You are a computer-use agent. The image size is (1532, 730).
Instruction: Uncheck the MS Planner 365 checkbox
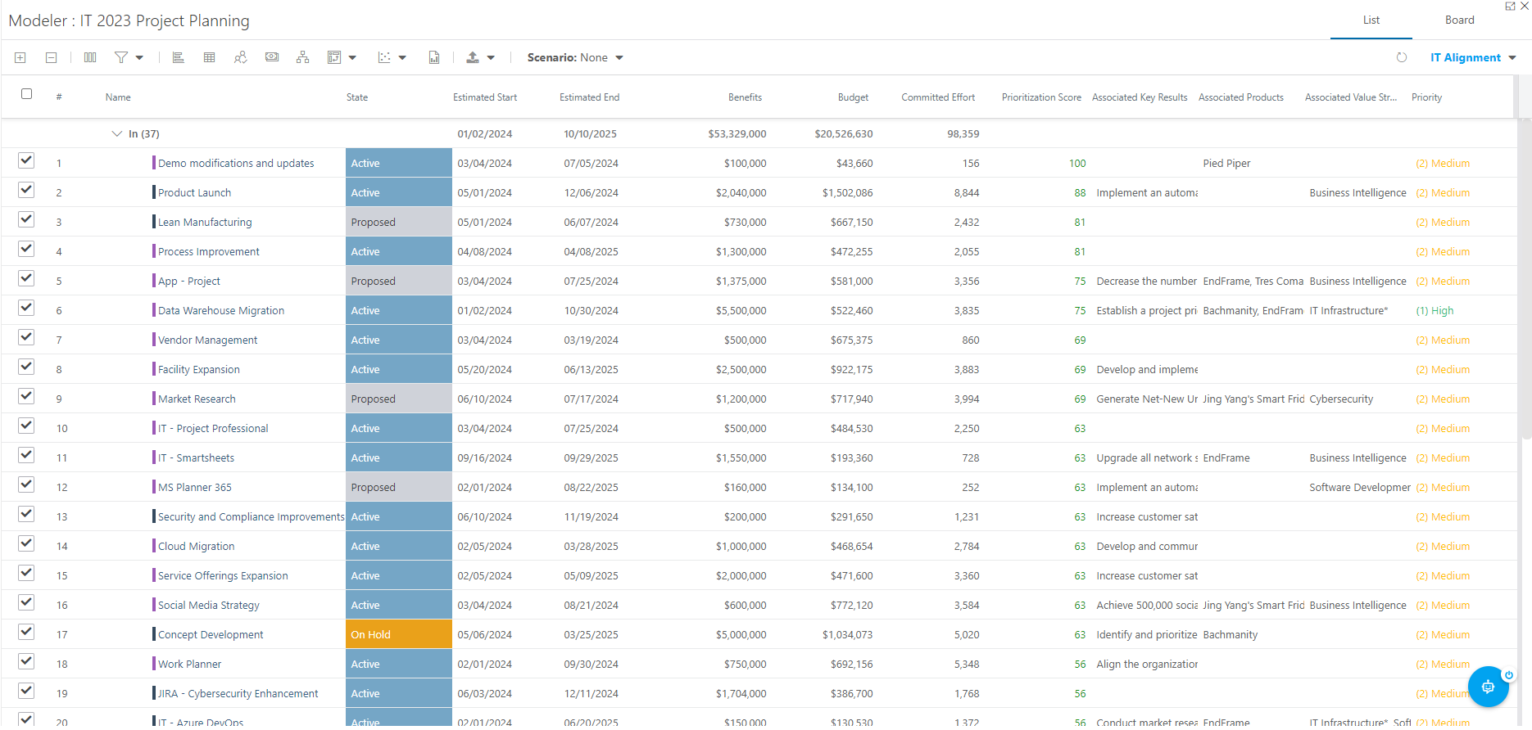(26, 484)
